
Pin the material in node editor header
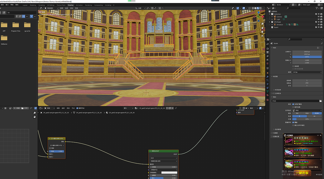tap(176, 108)
